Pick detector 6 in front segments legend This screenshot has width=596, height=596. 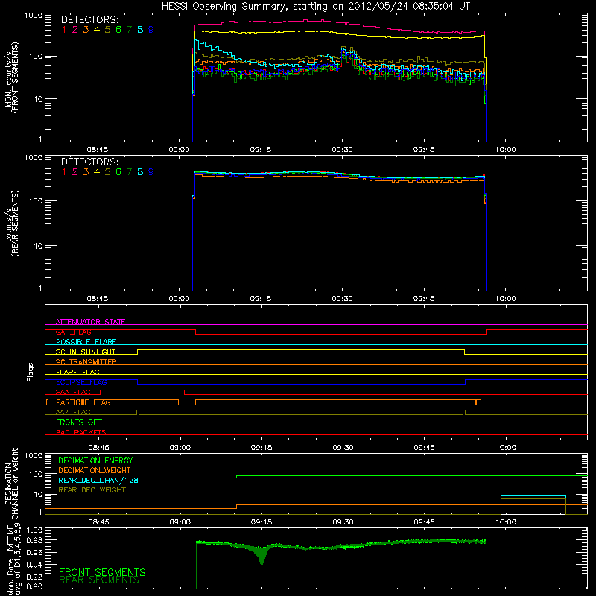(x=118, y=30)
